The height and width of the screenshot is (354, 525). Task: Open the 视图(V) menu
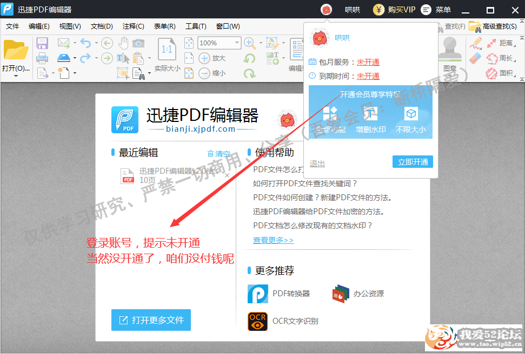(70, 26)
